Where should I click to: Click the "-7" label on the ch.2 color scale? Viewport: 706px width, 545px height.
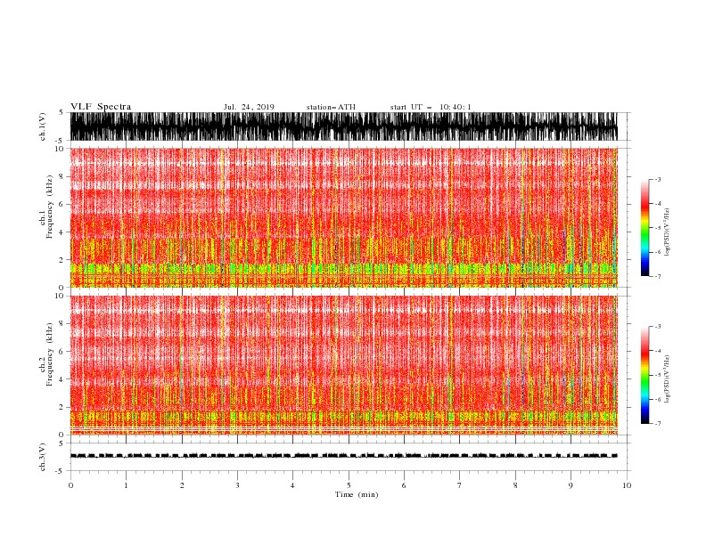pyautogui.click(x=657, y=423)
